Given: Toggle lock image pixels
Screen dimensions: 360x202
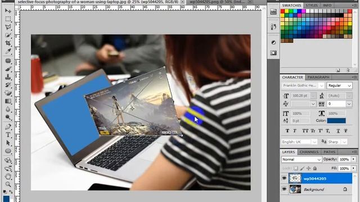Looking at the screenshot, I should click(x=302, y=168).
